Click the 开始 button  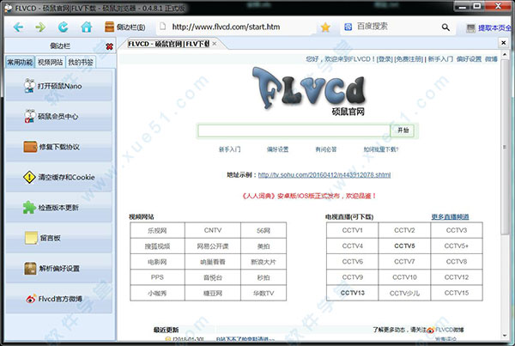point(403,131)
